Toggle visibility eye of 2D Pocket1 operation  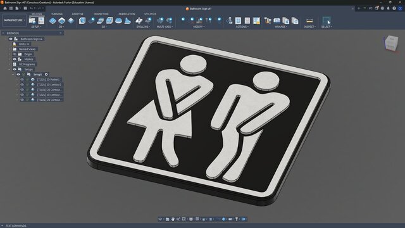pyautogui.click(x=22, y=80)
